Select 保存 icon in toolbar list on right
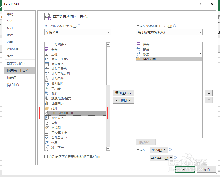The height and width of the screenshot is (177, 220). pyautogui.click(x=138, y=44)
